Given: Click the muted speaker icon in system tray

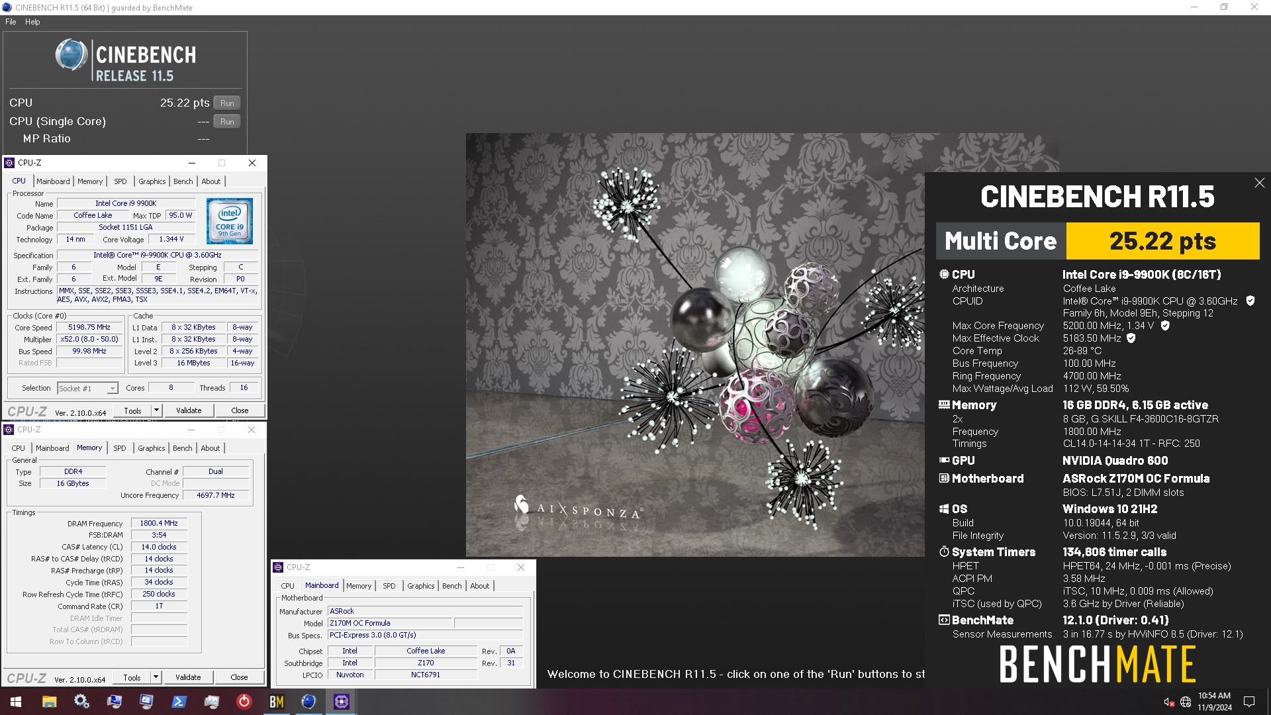Looking at the screenshot, I should (1169, 702).
